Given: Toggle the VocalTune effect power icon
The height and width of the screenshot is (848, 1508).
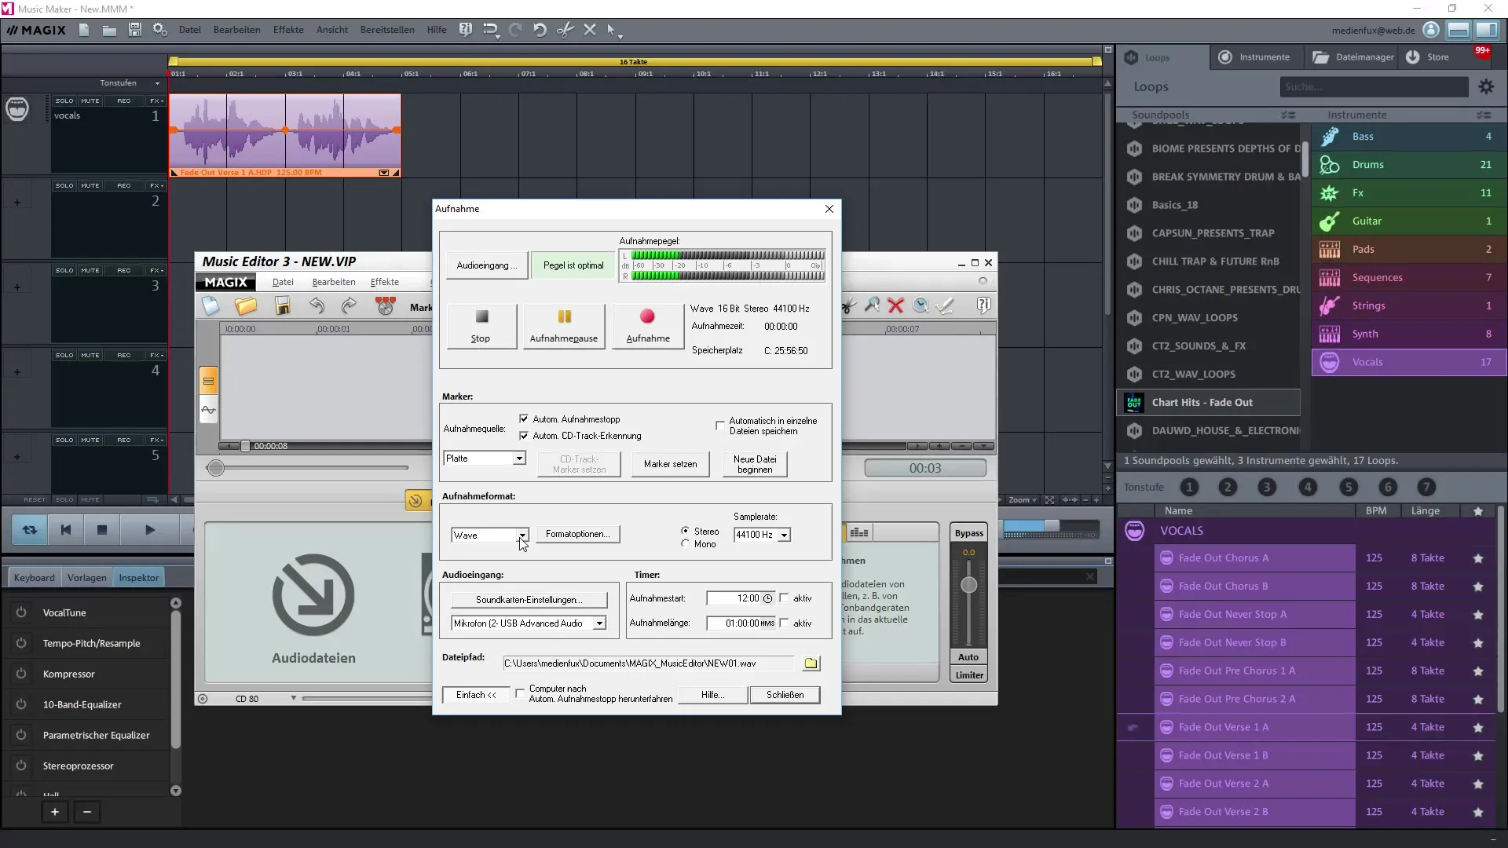Looking at the screenshot, I should (21, 612).
